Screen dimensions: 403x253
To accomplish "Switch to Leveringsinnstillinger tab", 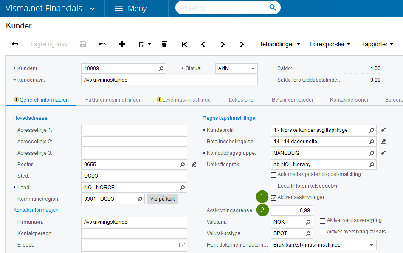I will (185, 100).
